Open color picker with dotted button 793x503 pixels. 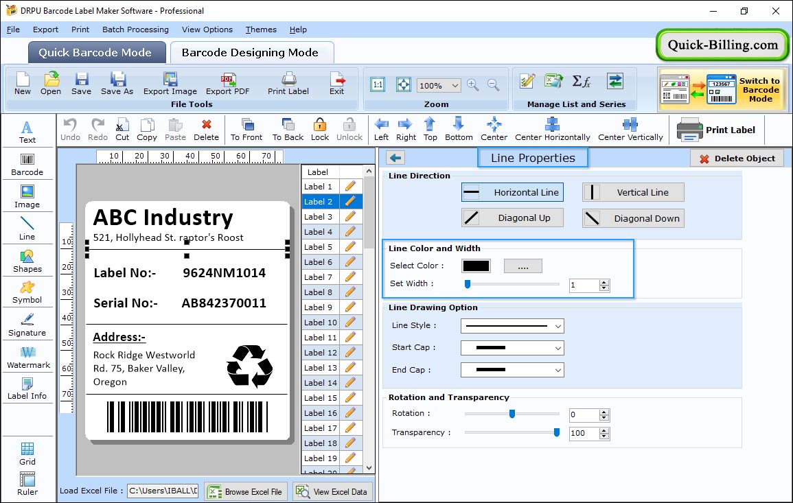[x=523, y=266]
